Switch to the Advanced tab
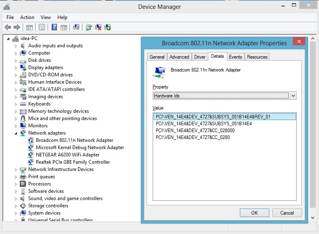Viewport: 319px width, 234px height. tap(179, 57)
